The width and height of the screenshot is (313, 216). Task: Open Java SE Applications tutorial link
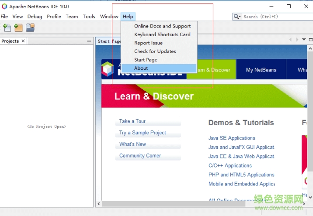pyautogui.click(x=232, y=138)
